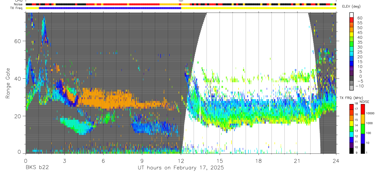
Task: Click ELEV color bar segment between 45 and 50
Action: tap(352, 30)
